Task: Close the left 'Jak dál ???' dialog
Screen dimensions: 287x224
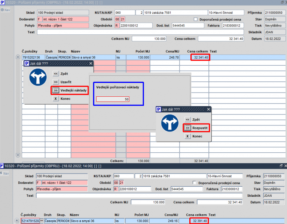Action: (x=91, y=63)
